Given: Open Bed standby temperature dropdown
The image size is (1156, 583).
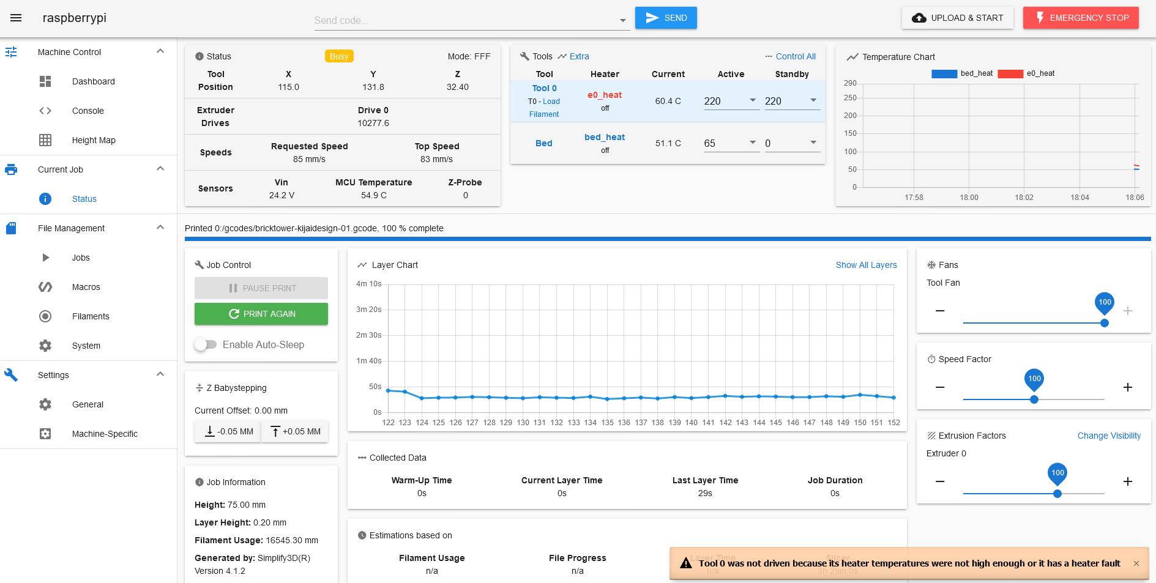Looking at the screenshot, I should click(813, 143).
